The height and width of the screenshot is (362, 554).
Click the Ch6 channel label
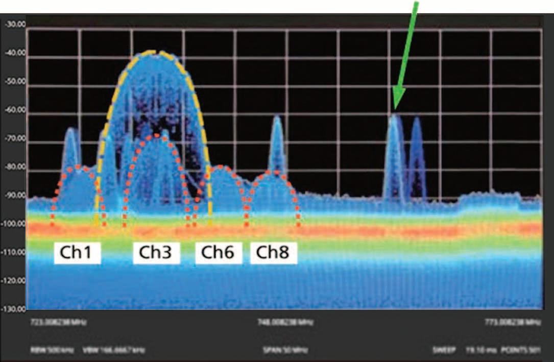pyautogui.click(x=219, y=253)
